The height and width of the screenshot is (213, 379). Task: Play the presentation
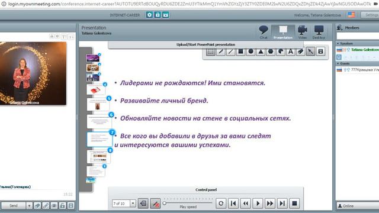(x=258, y=204)
